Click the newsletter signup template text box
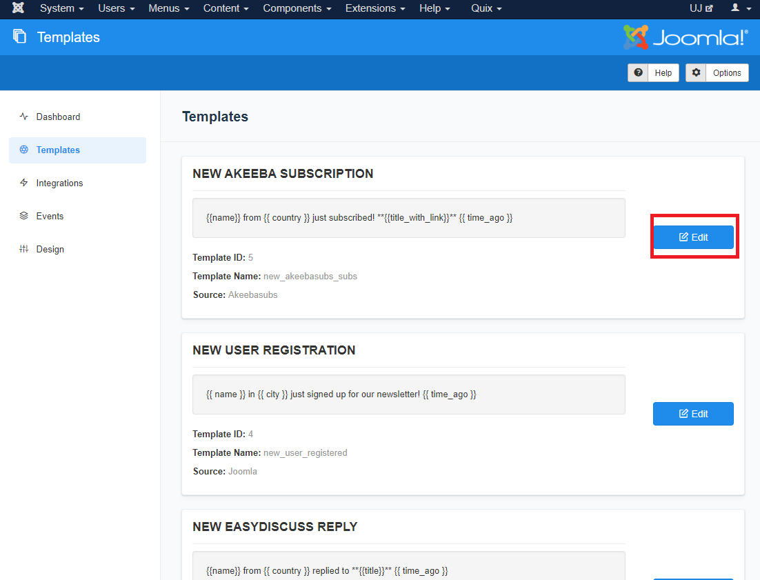 408,394
